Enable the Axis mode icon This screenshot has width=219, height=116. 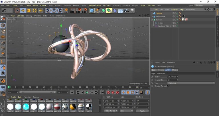(x=3, y=62)
